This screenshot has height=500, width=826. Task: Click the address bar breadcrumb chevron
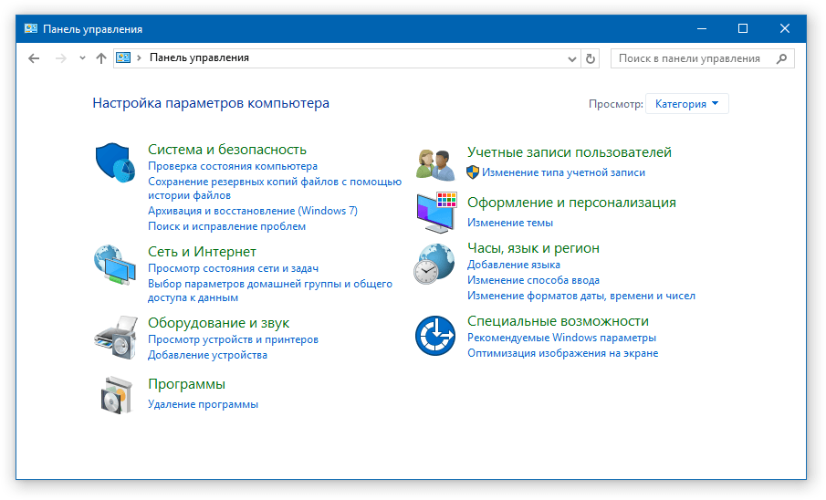pos(139,58)
